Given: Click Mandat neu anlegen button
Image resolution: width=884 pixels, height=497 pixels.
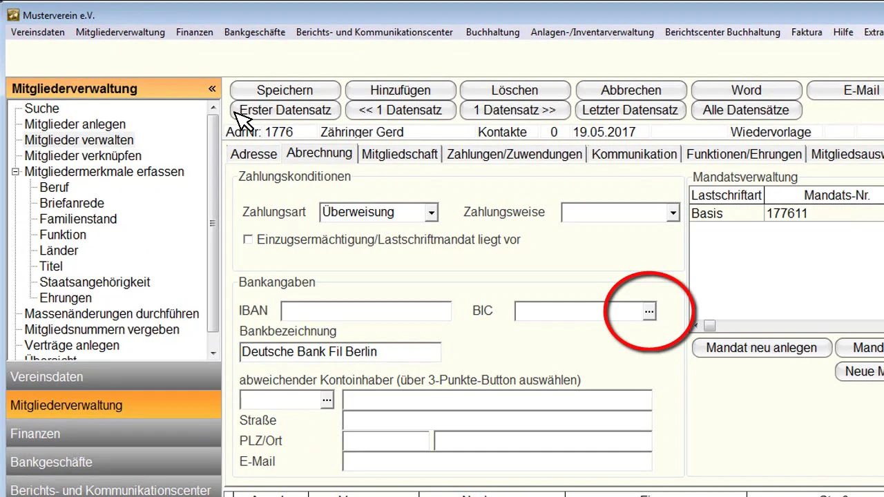Looking at the screenshot, I should click(x=762, y=348).
